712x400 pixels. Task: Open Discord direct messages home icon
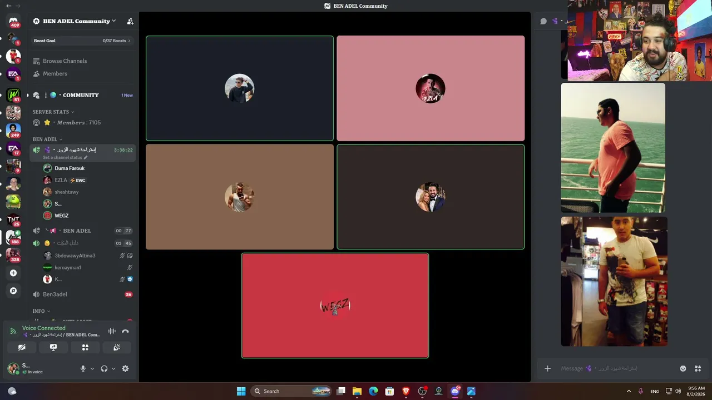pyautogui.click(x=13, y=22)
